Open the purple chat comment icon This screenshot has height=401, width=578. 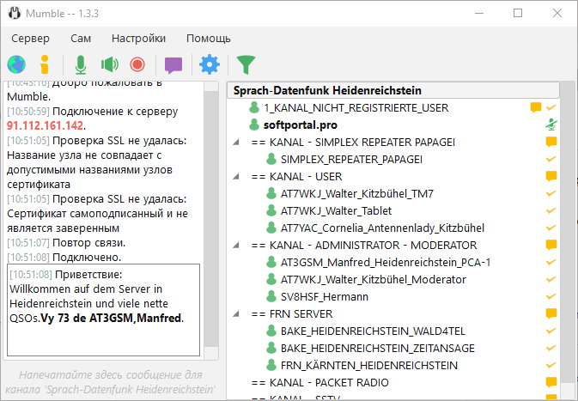tap(173, 65)
